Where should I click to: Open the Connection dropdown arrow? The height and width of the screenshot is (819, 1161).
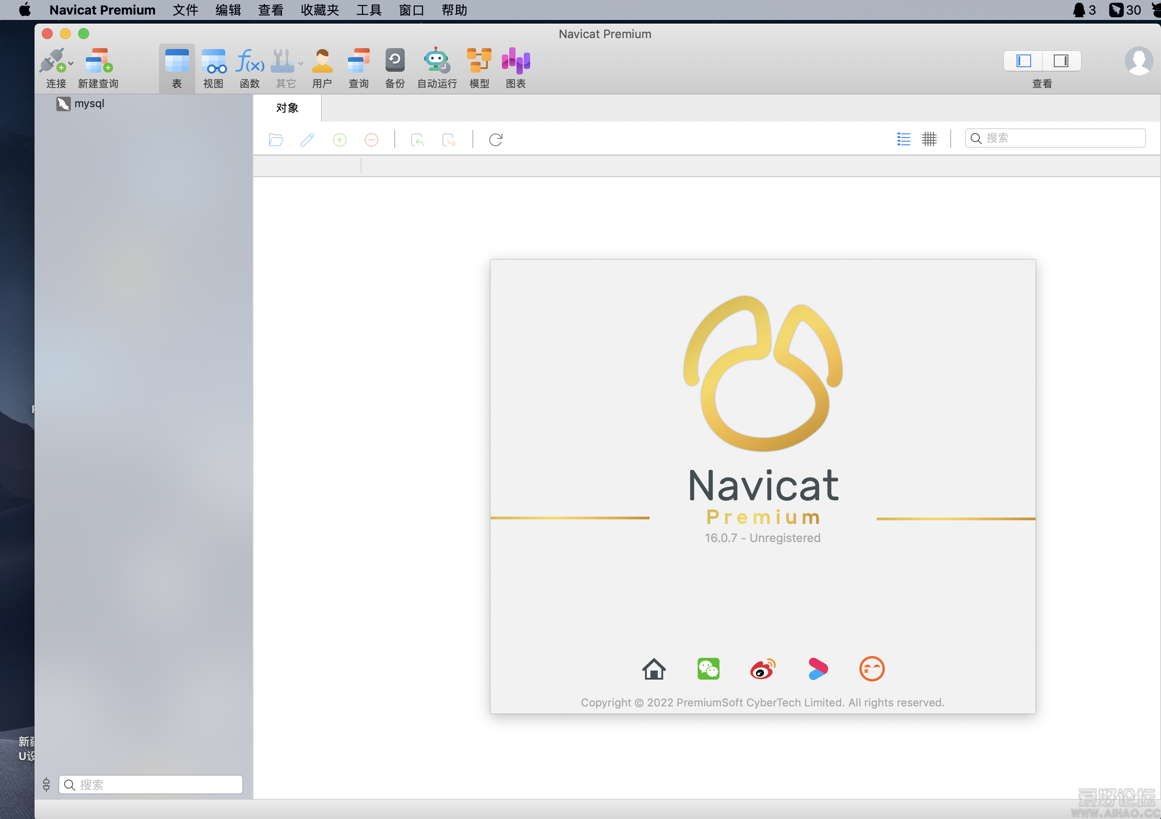[x=71, y=63]
